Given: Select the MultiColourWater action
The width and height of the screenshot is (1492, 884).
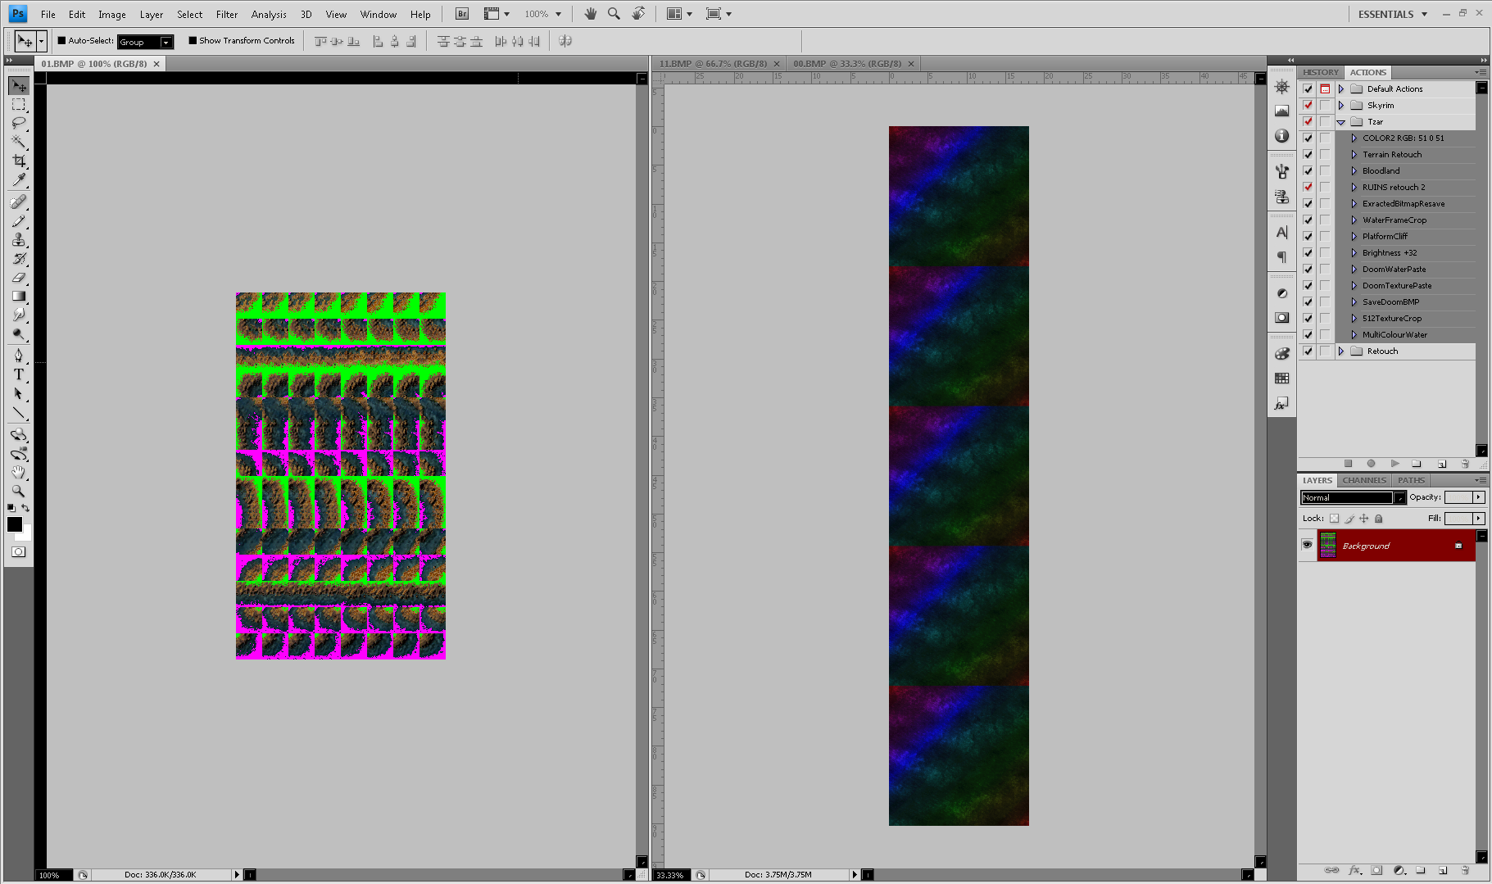Looking at the screenshot, I should [x=1394, y=334].
